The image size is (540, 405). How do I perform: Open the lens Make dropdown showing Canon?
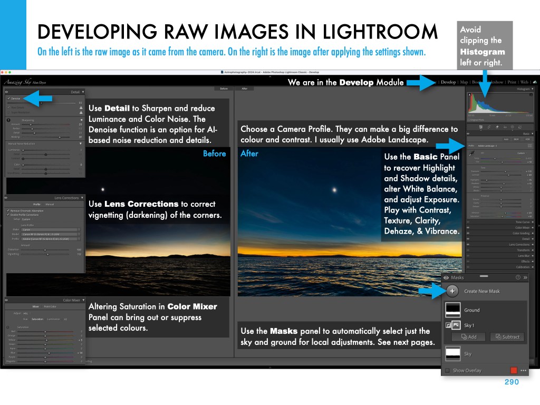click(x=50, y=229)
